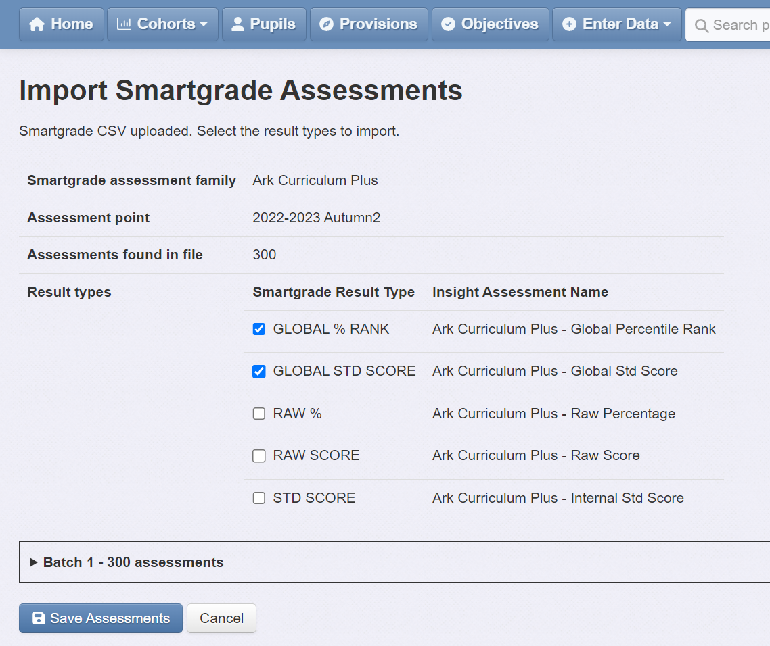Select the STD SCORE checkbox
The width and height of the screenshot is (770, 646).
pos(258,498)
